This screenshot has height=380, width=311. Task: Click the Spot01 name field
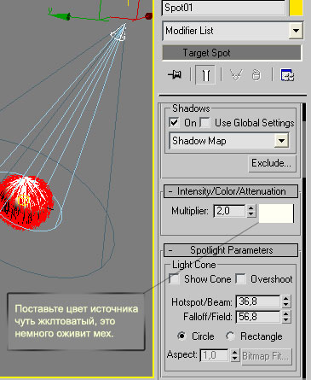pyautogui.click(x=224, y=8)
